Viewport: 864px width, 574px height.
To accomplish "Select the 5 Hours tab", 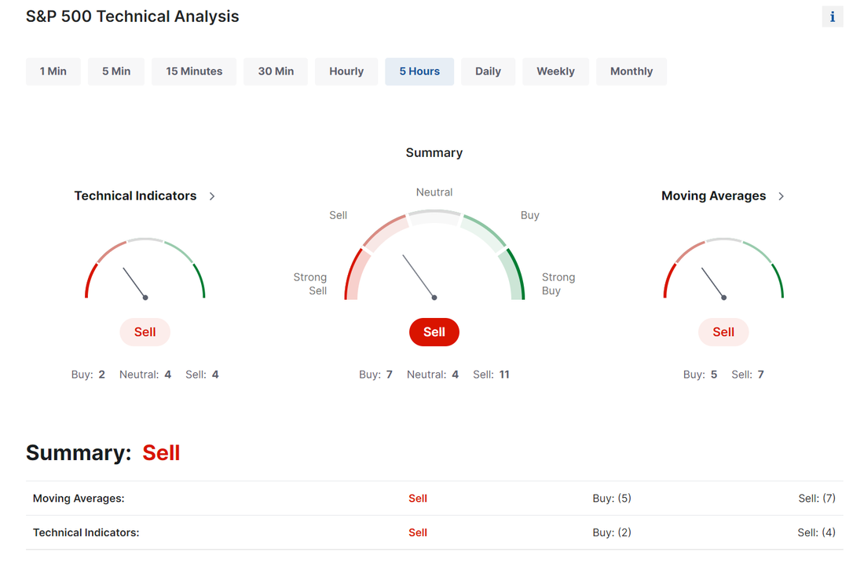I will coord(419,71).
